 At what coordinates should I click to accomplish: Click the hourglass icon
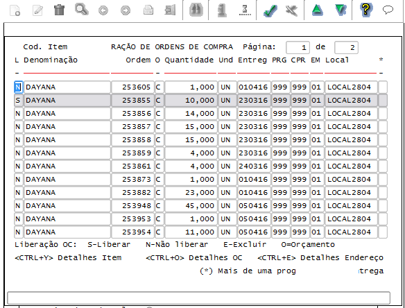pyautogui.click(x=245, y=10)
